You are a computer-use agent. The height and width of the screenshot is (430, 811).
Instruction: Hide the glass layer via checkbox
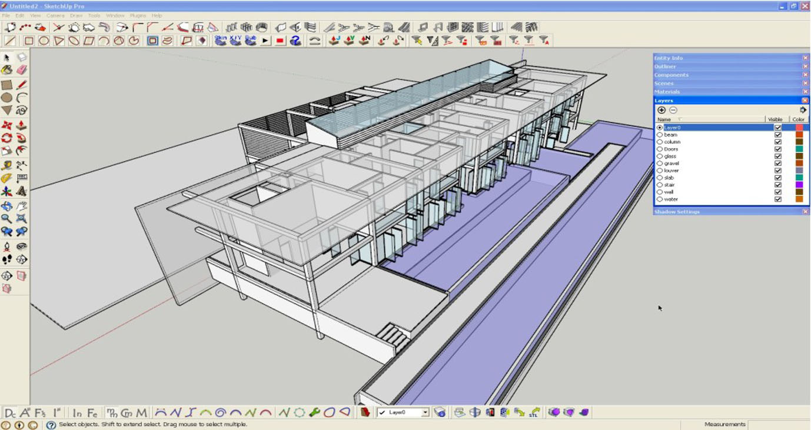pyautogui.click(x=778, y=156)
